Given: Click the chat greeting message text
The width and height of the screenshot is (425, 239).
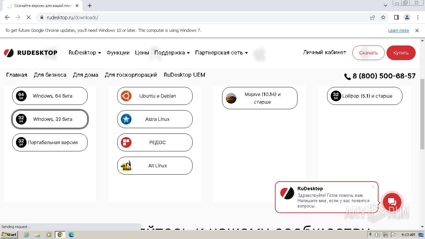Looking at the screenshot, I should coord(333,201).
